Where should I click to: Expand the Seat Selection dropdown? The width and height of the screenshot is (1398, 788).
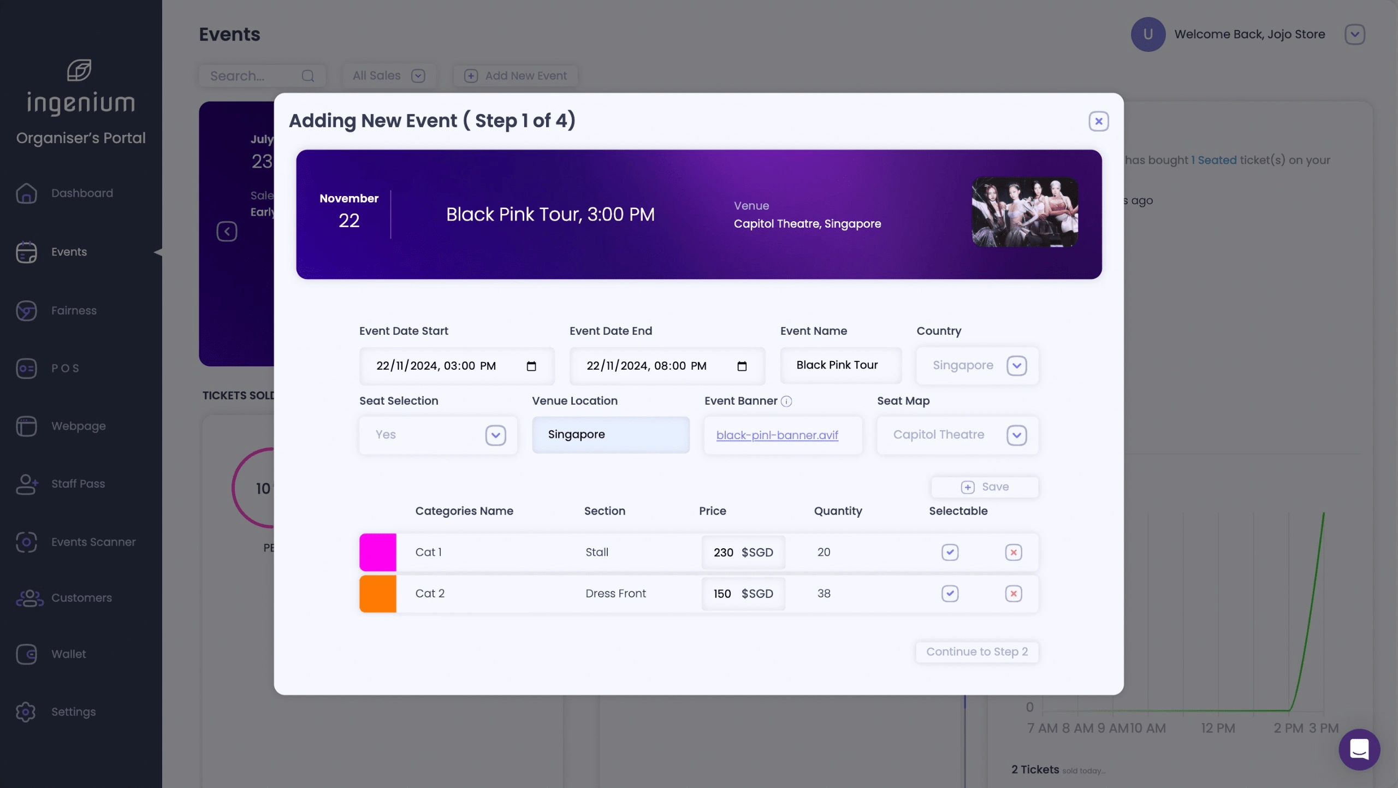click(x=496, y=435)
